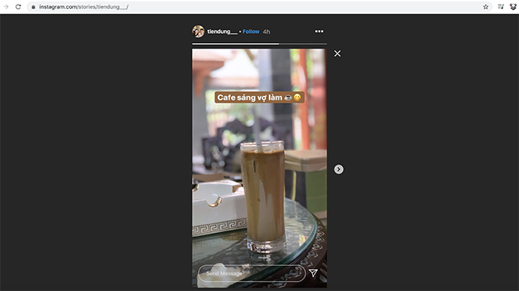The image size is (519, 291).
Task: Click the instagram.com address bar URL
Action: point(83,6)
